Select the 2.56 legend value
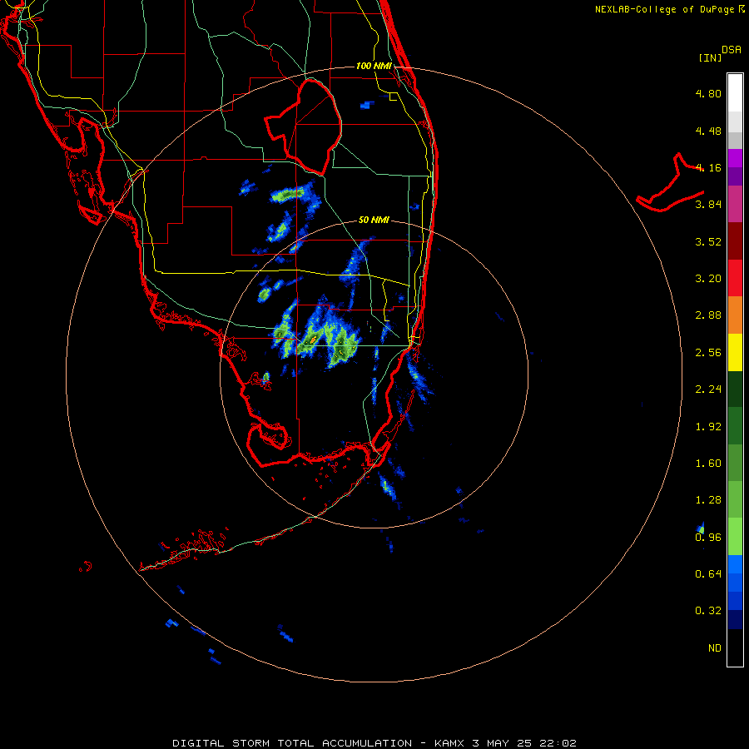Screen dimensions: 749x749 [x=708, y=353]
